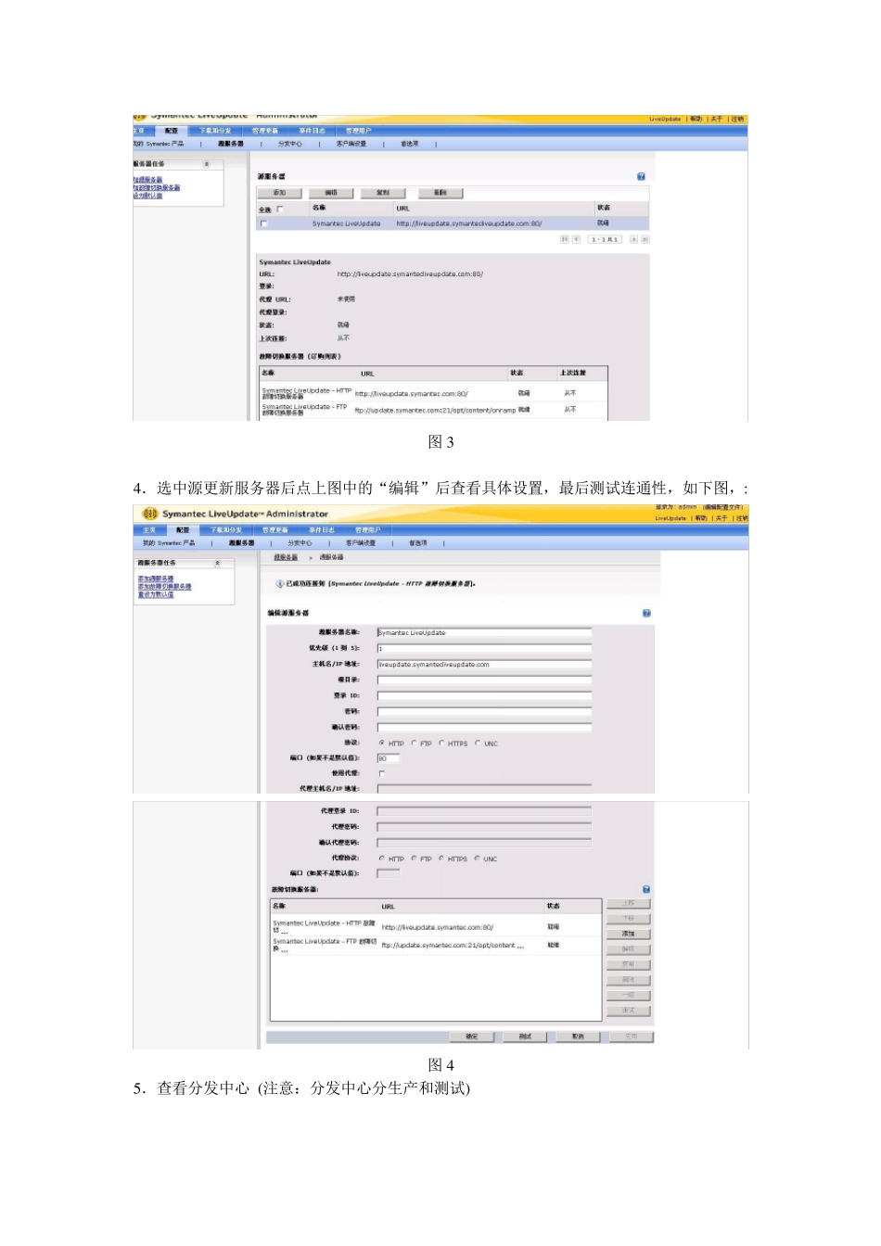Click the 帮助 link in the Figure 4 top right
The width and height of the screenshot is (881, 1246).
pyautogui.click(x=700, y=518)
